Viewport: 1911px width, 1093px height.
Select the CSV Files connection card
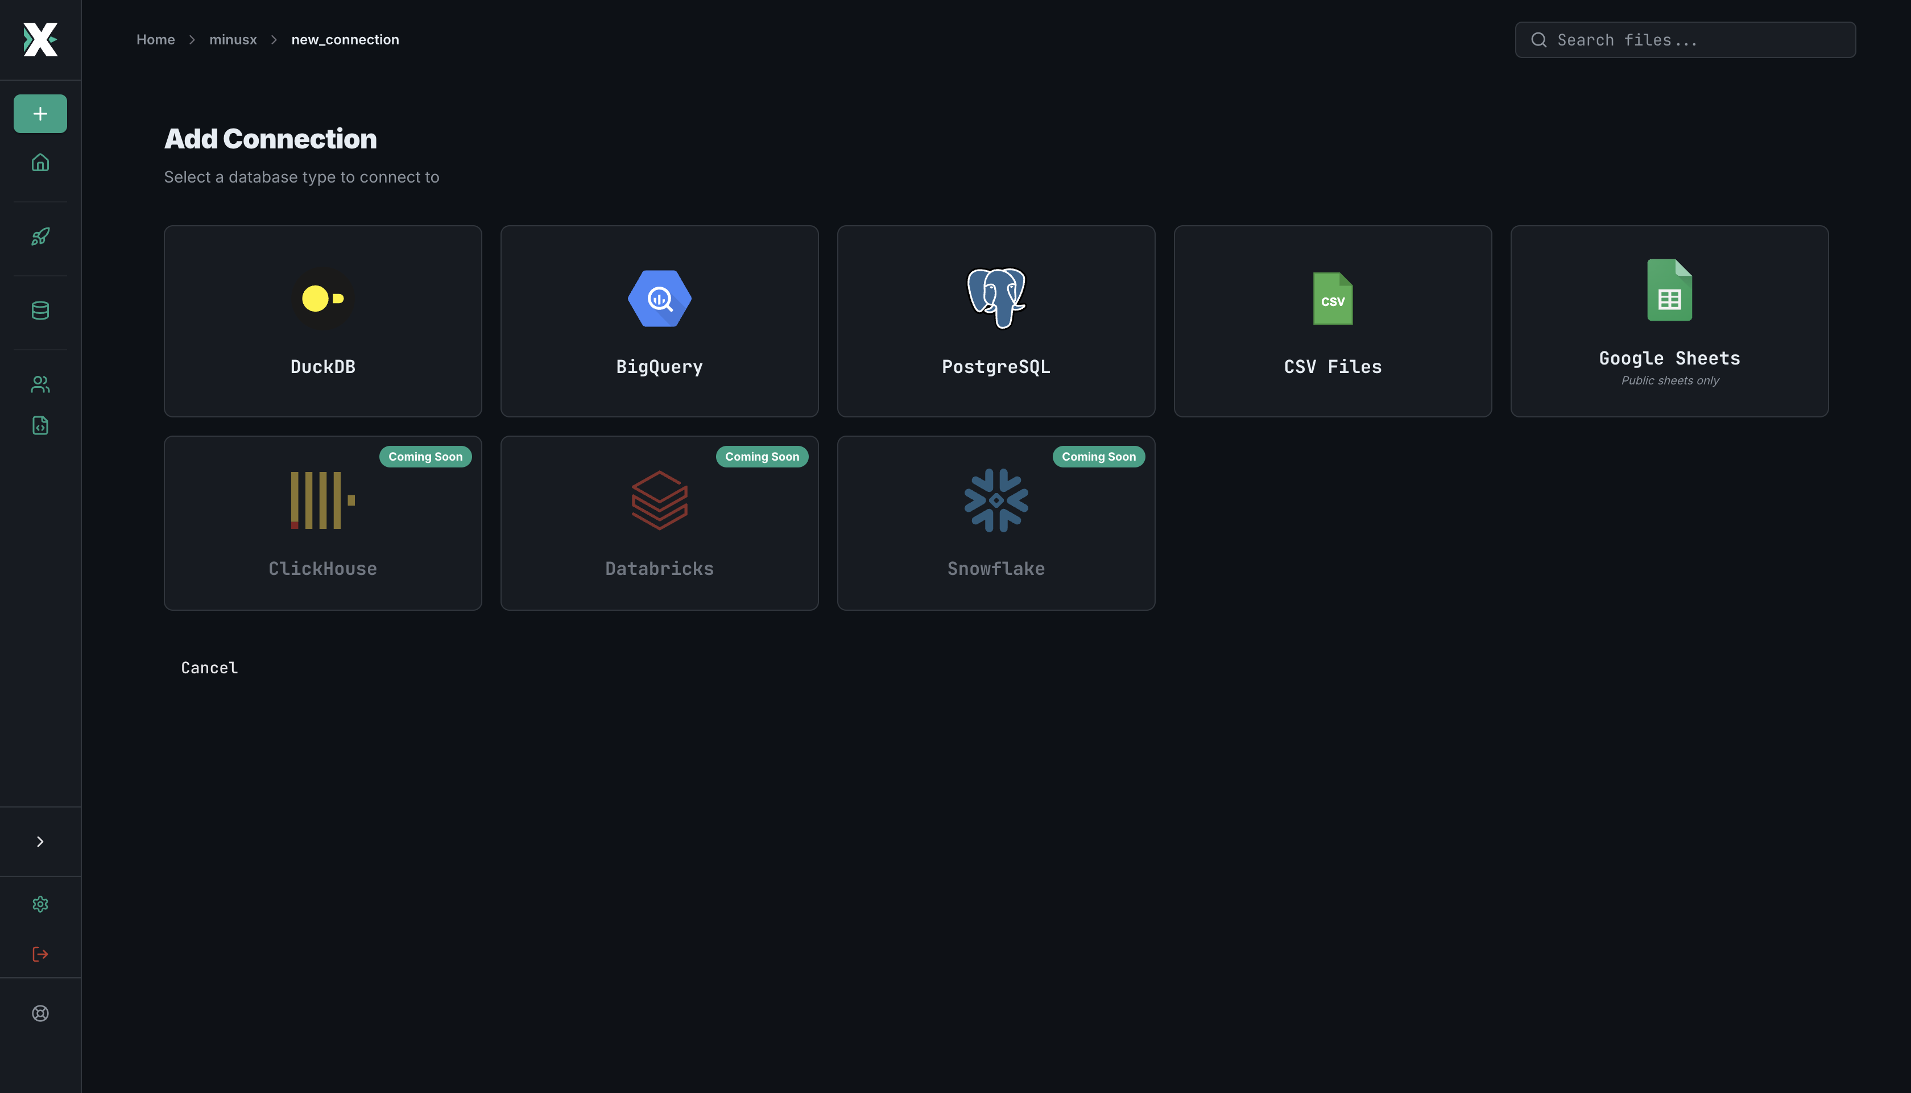pos(1332,321)
